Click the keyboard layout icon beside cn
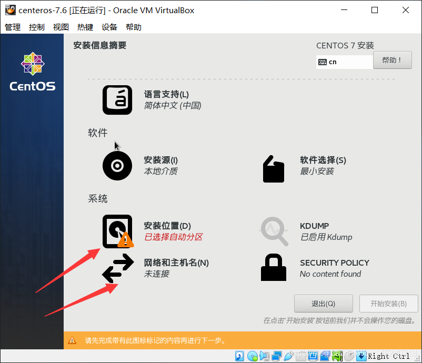The height and width of the screenshot is (363, 422). pos(323,62)
